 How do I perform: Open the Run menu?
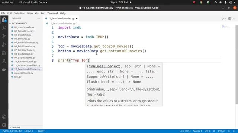43,13
